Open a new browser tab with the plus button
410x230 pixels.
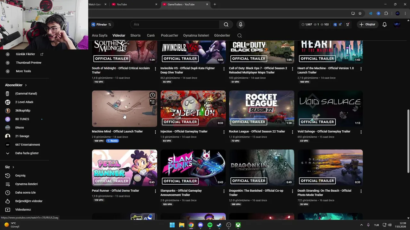pos(215,4)
